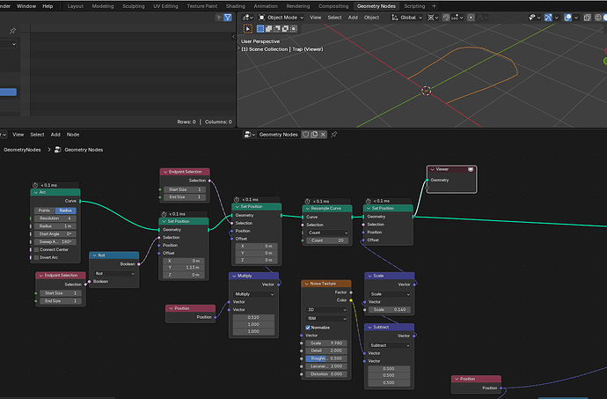
Task: Choose extend selection mode icon
Action: click(268, 29)
